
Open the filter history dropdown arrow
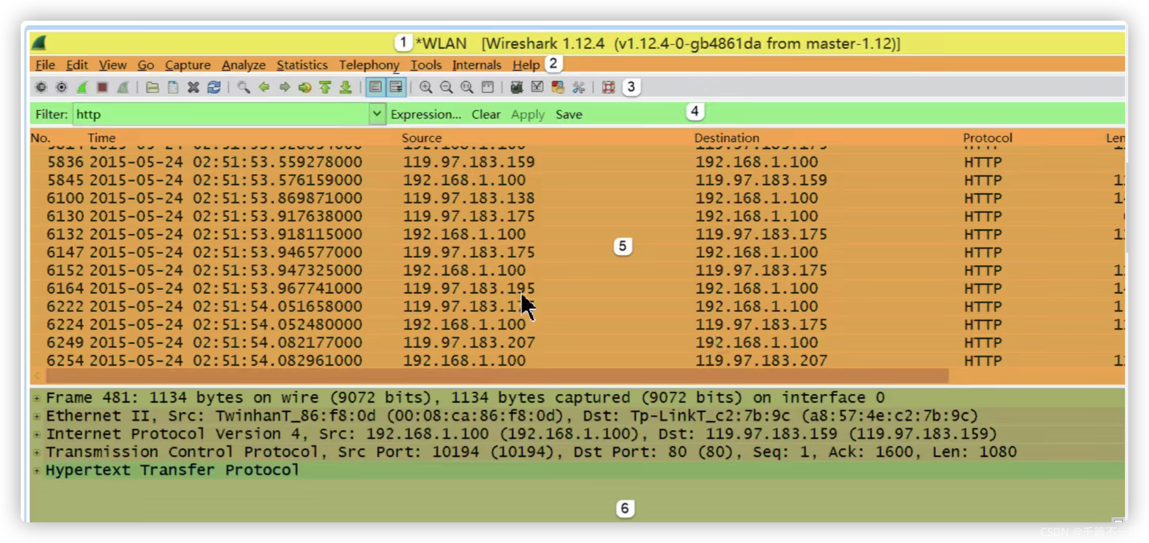(x=377, y=114)
